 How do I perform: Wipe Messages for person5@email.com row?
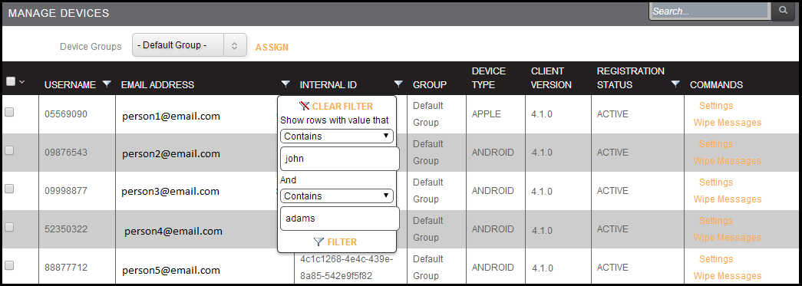(728, 276)
